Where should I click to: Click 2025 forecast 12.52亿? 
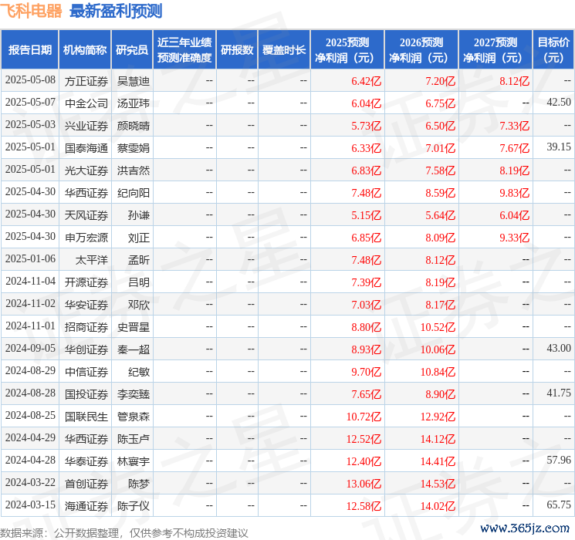coord(364,439)
